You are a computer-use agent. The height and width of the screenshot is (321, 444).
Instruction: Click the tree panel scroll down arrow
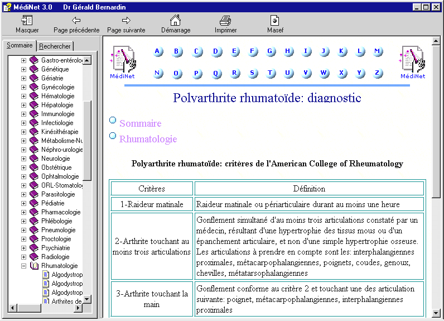click(x=87, y=299)
